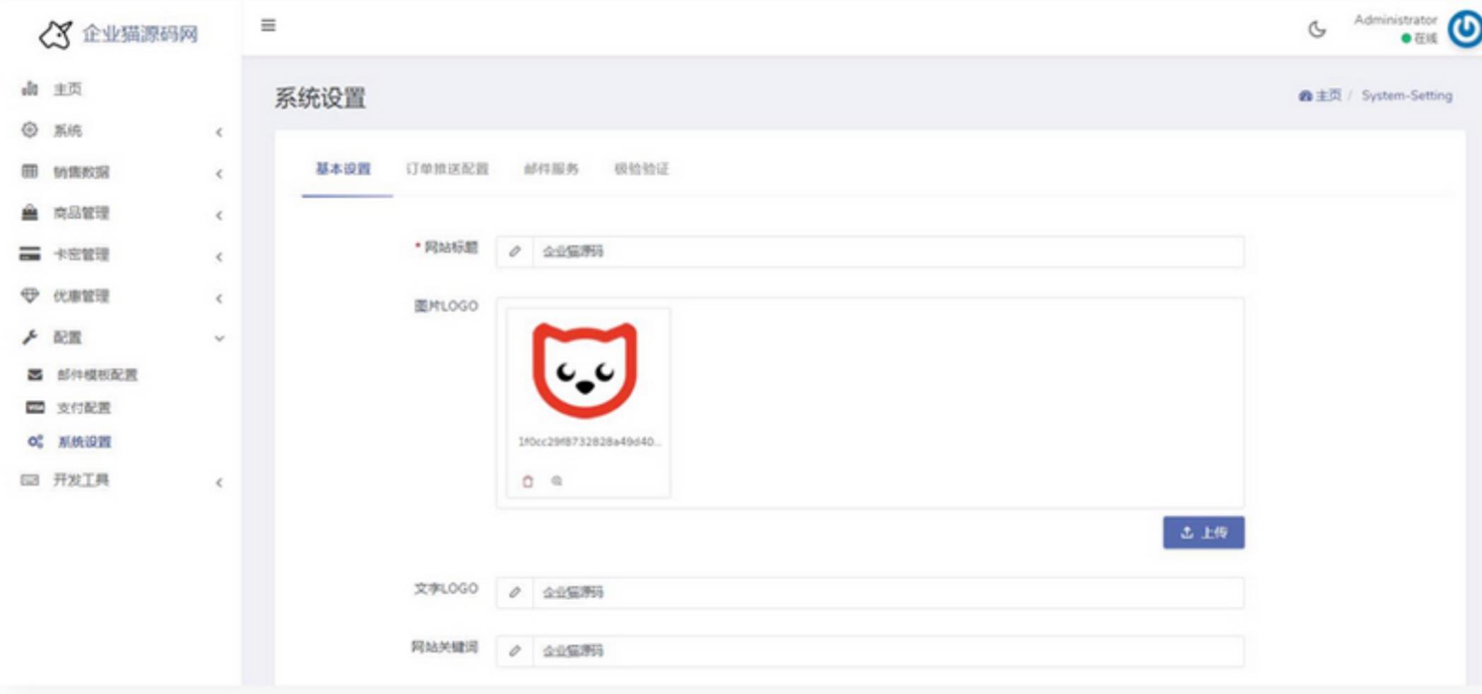Click the 优惠管理 diamond icon
Screen dimensions: 1482x694
point(30,295)
